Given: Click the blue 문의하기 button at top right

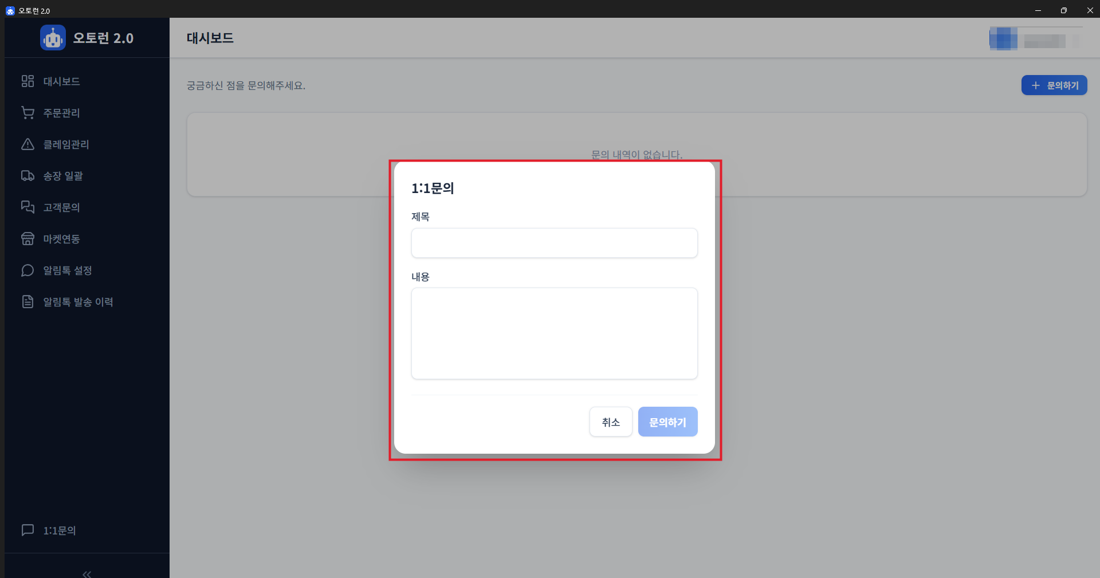Looking at the screenshot, I should click(1054, 85).
